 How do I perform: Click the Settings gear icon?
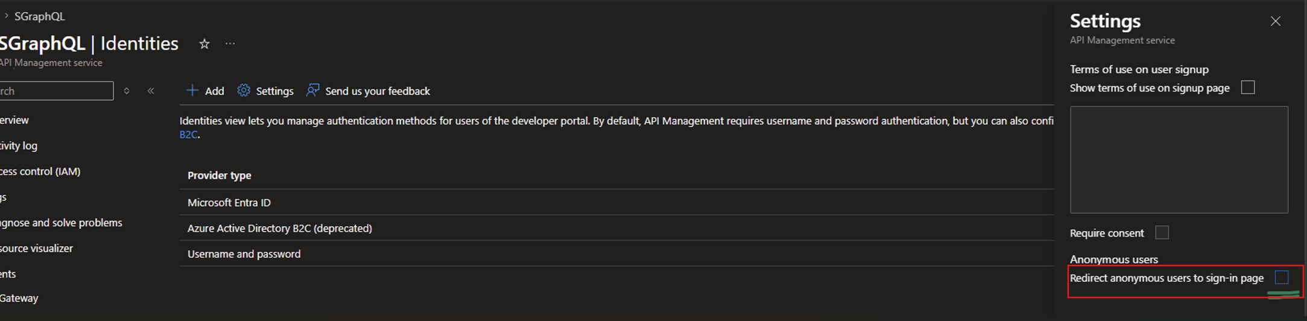tap(244, 91)
